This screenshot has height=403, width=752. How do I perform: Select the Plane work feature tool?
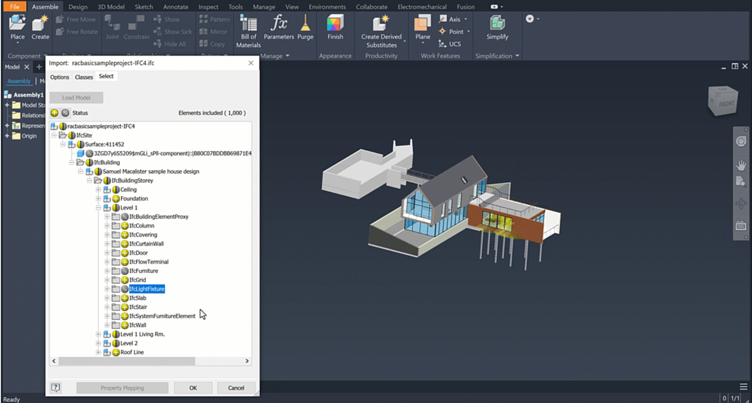422,29
